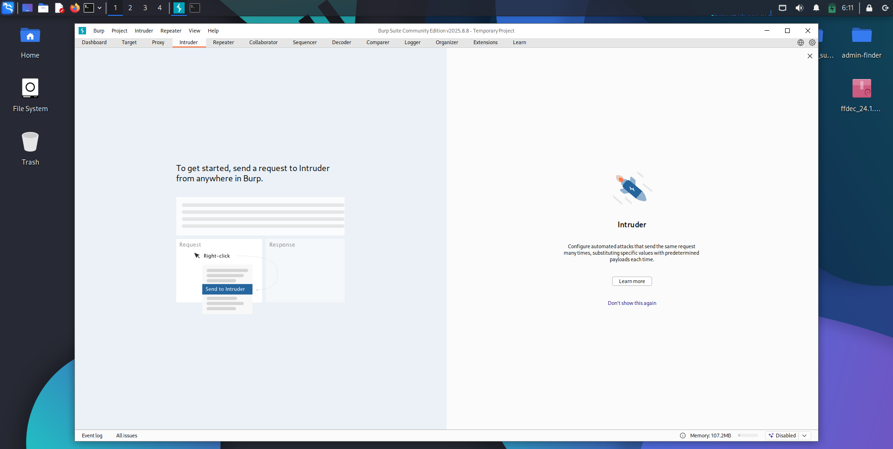Launch the text editor from the top panel
Image resolution: width=893 pixels, height=449 pixels.
coord(59,8)
